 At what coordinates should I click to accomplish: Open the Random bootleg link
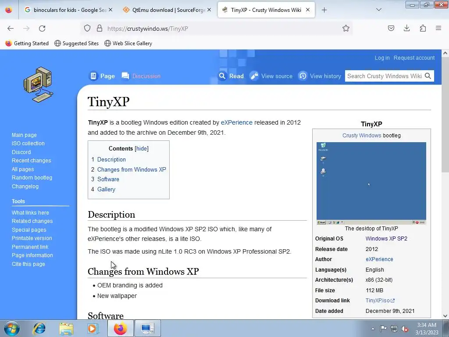pyautogui.click(x=32, y=178)
